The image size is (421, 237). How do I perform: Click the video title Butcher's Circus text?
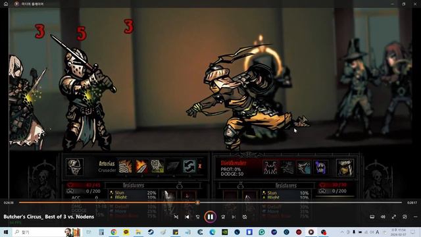(49, 217)
